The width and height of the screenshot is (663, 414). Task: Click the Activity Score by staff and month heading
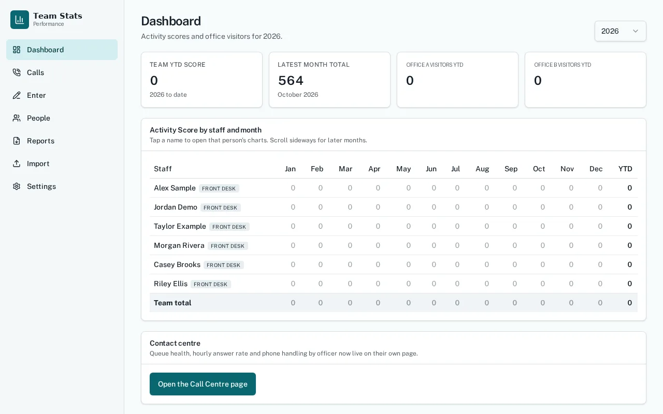pos(206,130)
